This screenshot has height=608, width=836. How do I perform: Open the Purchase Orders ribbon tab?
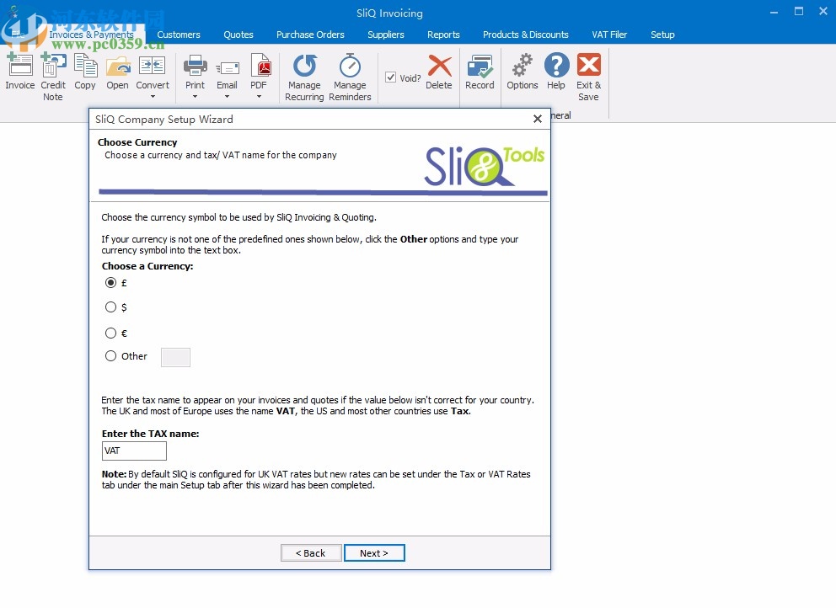click(x=310, y=35)
